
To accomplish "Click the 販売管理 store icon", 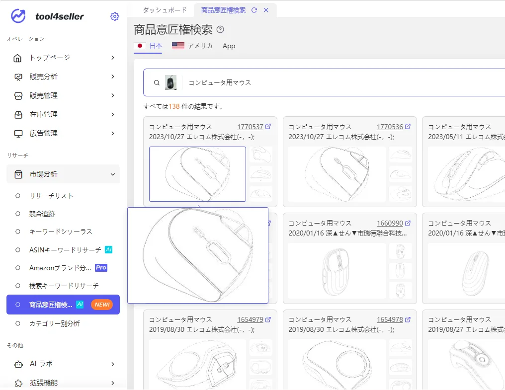I will pyautogui.click(x=18, y=96).
